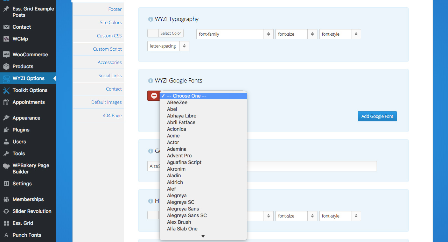This screenshot has height=242, width=448.
Task: Choose Alex Brush from the font list
Action: point(203,222)
